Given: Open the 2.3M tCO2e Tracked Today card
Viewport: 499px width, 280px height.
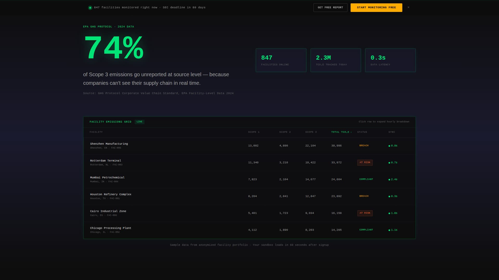Looking at the screenshot, I should pos(336,60).
